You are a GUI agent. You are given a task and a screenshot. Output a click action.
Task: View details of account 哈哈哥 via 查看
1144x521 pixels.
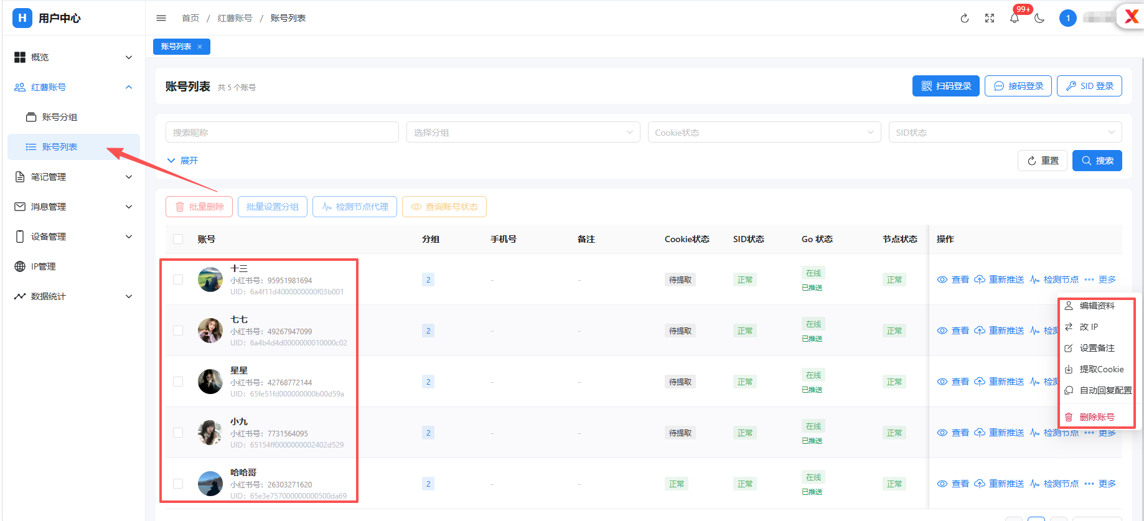point(953,484)
